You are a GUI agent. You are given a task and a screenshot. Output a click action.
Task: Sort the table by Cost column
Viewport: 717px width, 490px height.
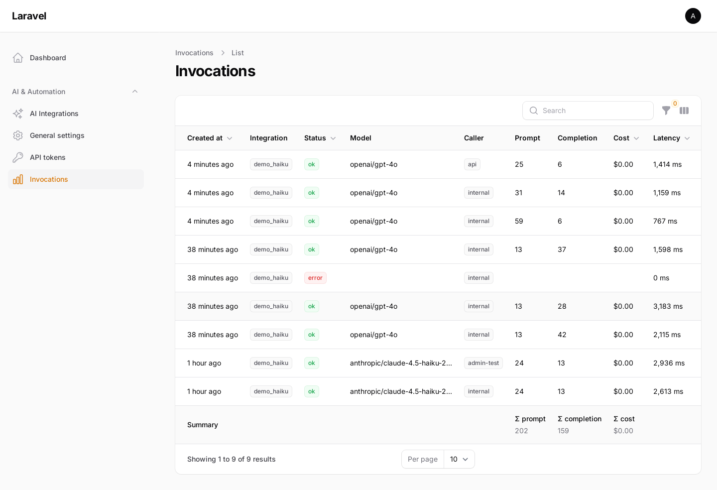point(626,138)
